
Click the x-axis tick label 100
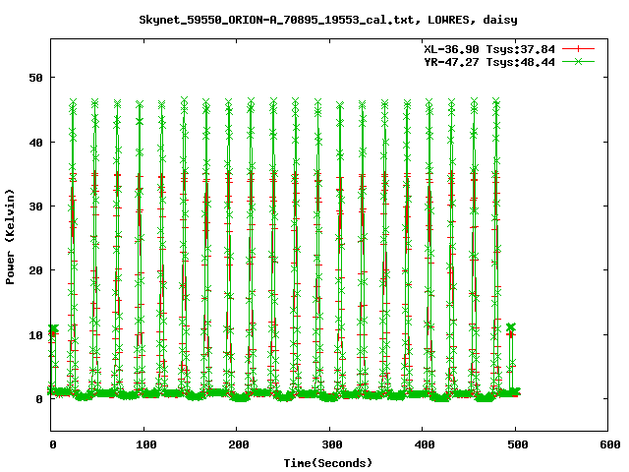click(146, 444)
